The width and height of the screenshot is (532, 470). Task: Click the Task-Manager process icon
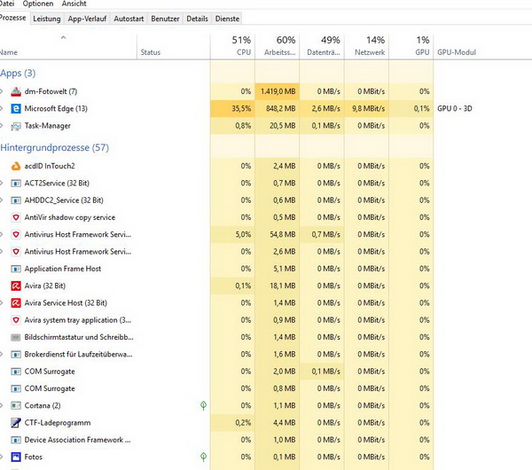pyautogui.click(x=16, y=126)
